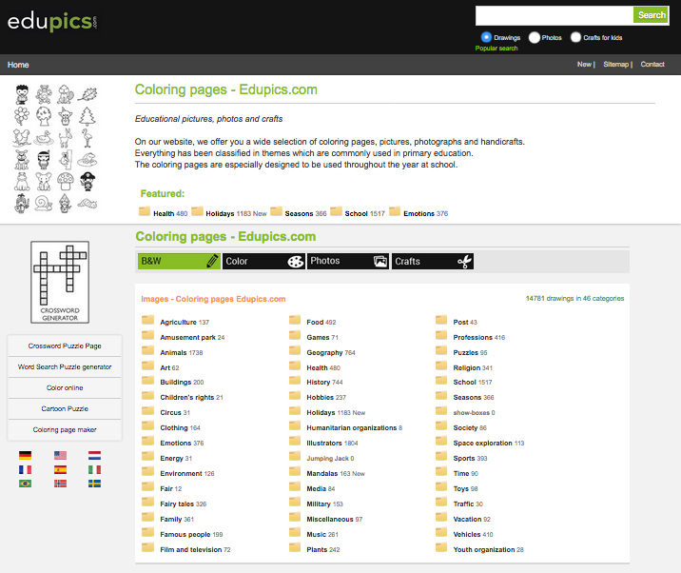
Task: Select the Drawings radio button
Action: [486, 37]
